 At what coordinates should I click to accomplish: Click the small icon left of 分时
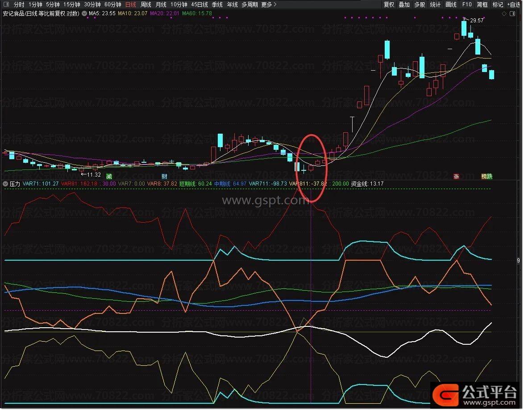(x=7, y=4)
